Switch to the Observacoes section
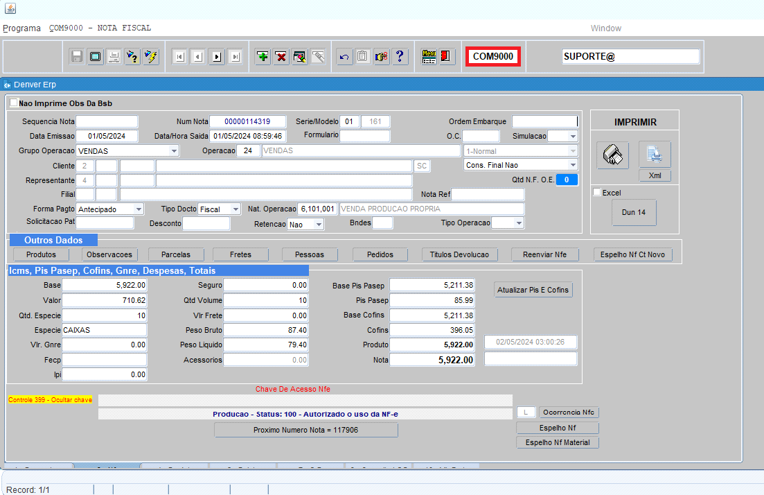The image size is (764, 495). tap(109, 254)
